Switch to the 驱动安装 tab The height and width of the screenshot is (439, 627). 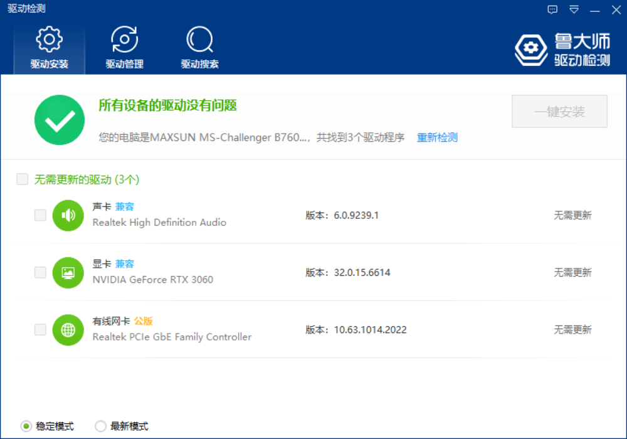[x=49, y=48]
